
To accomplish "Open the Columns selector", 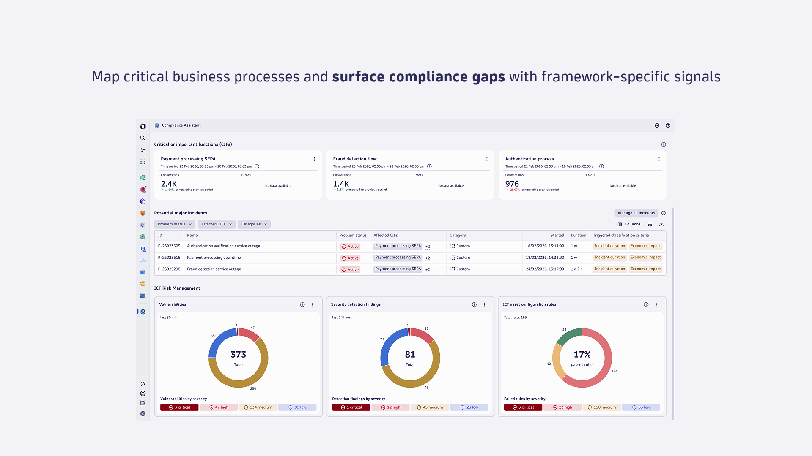I will pos(629,224).
